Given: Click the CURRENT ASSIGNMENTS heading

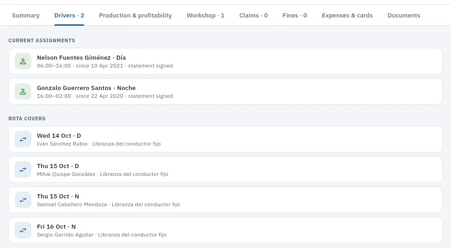Looking at the screenshot, I should click(x=42, y=40).
